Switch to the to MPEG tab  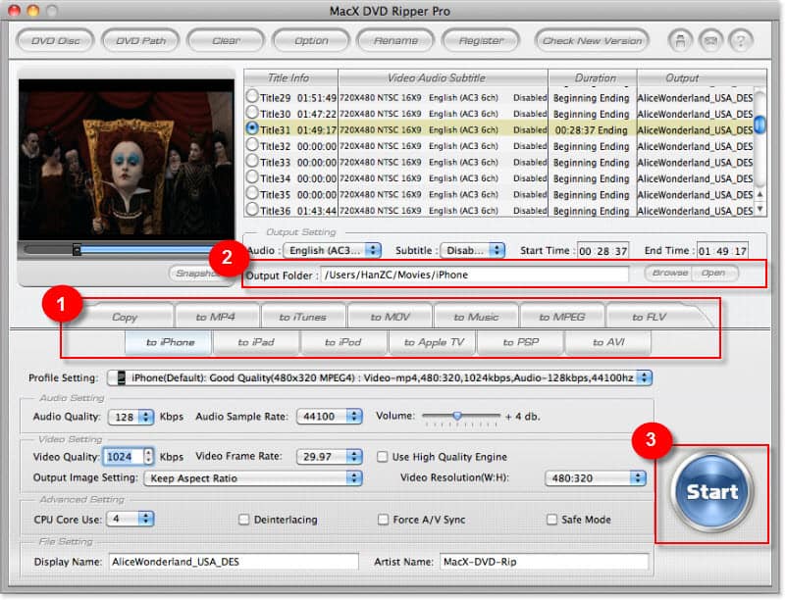(x=561, y=317)
